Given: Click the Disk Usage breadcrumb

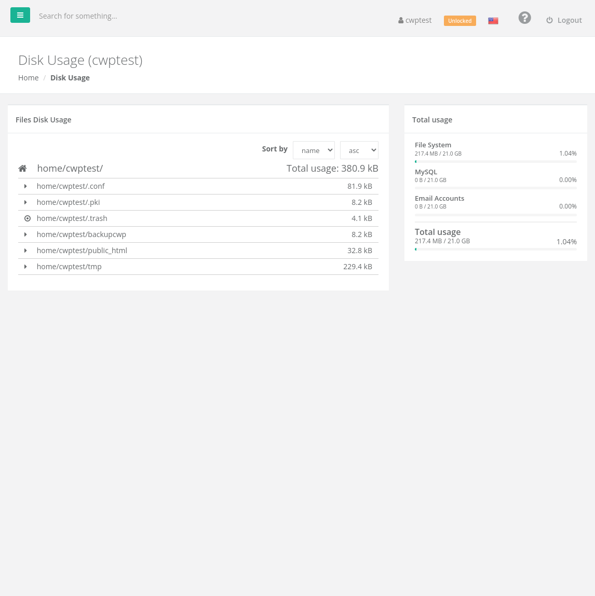Looking at the screenshot, I should [x=70, y=77].
